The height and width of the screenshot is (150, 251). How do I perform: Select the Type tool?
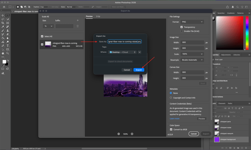tap(8, 46)
